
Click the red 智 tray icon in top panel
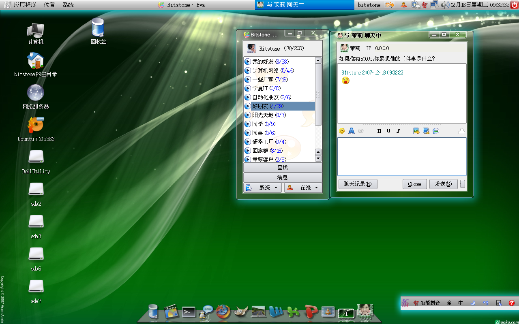425,5
